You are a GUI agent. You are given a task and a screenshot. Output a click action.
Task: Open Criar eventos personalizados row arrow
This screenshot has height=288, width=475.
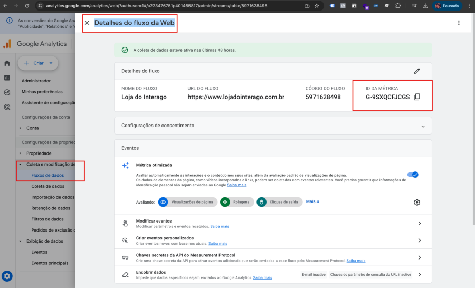420,241
